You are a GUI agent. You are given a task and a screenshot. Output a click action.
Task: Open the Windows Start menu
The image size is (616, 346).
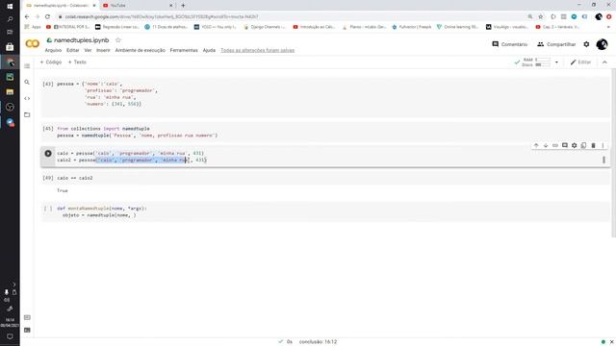click(10, 7)
